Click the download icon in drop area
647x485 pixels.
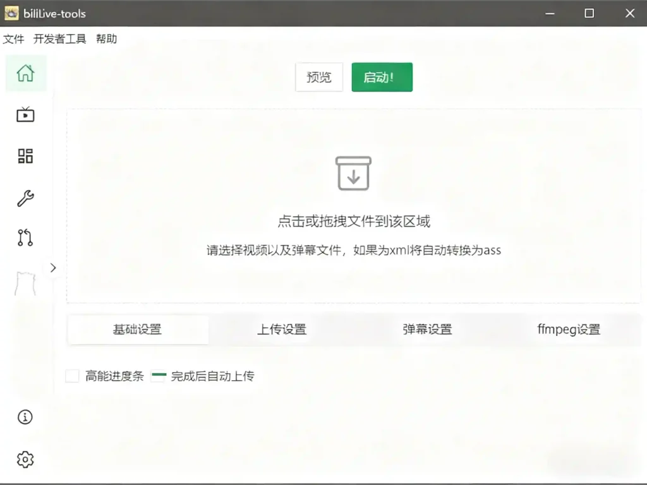[x=353, y=173]
